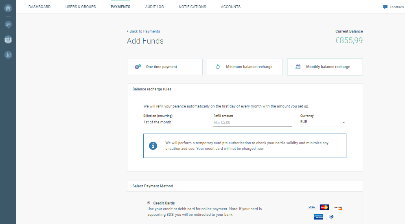This screenshot has width=405, height=224.
Task: Choose Monthly balance recharge option
Action: point(325,67)
